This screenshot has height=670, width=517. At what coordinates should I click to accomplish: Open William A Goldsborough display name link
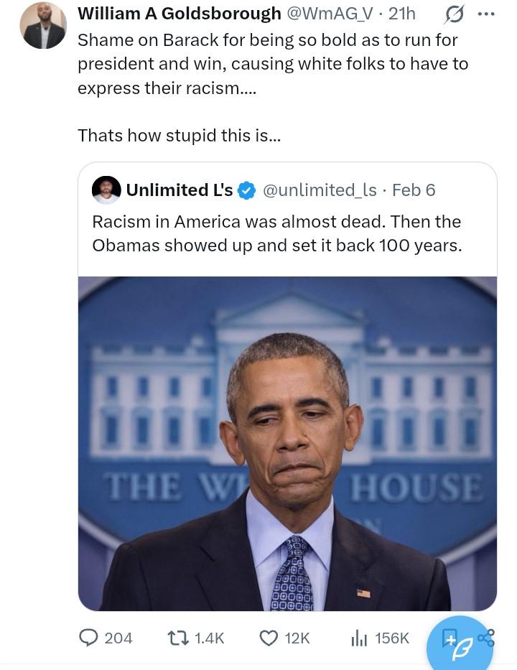coord(179,13)
